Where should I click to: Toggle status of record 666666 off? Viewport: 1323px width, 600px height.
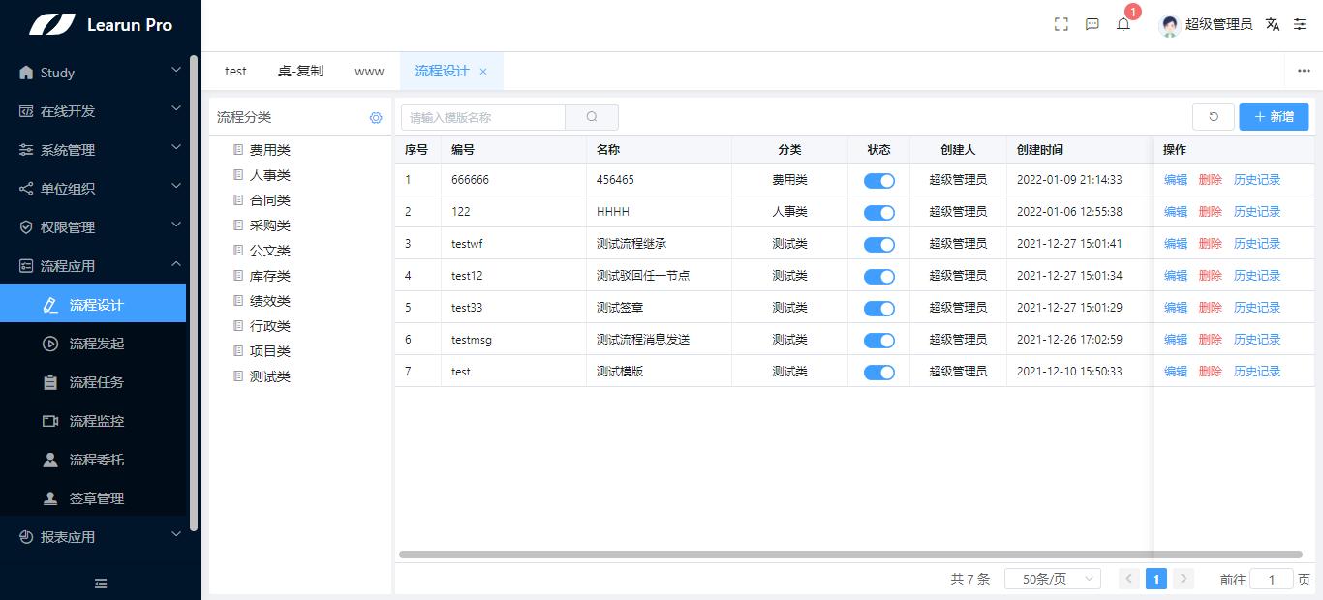[x=878, y=179]
